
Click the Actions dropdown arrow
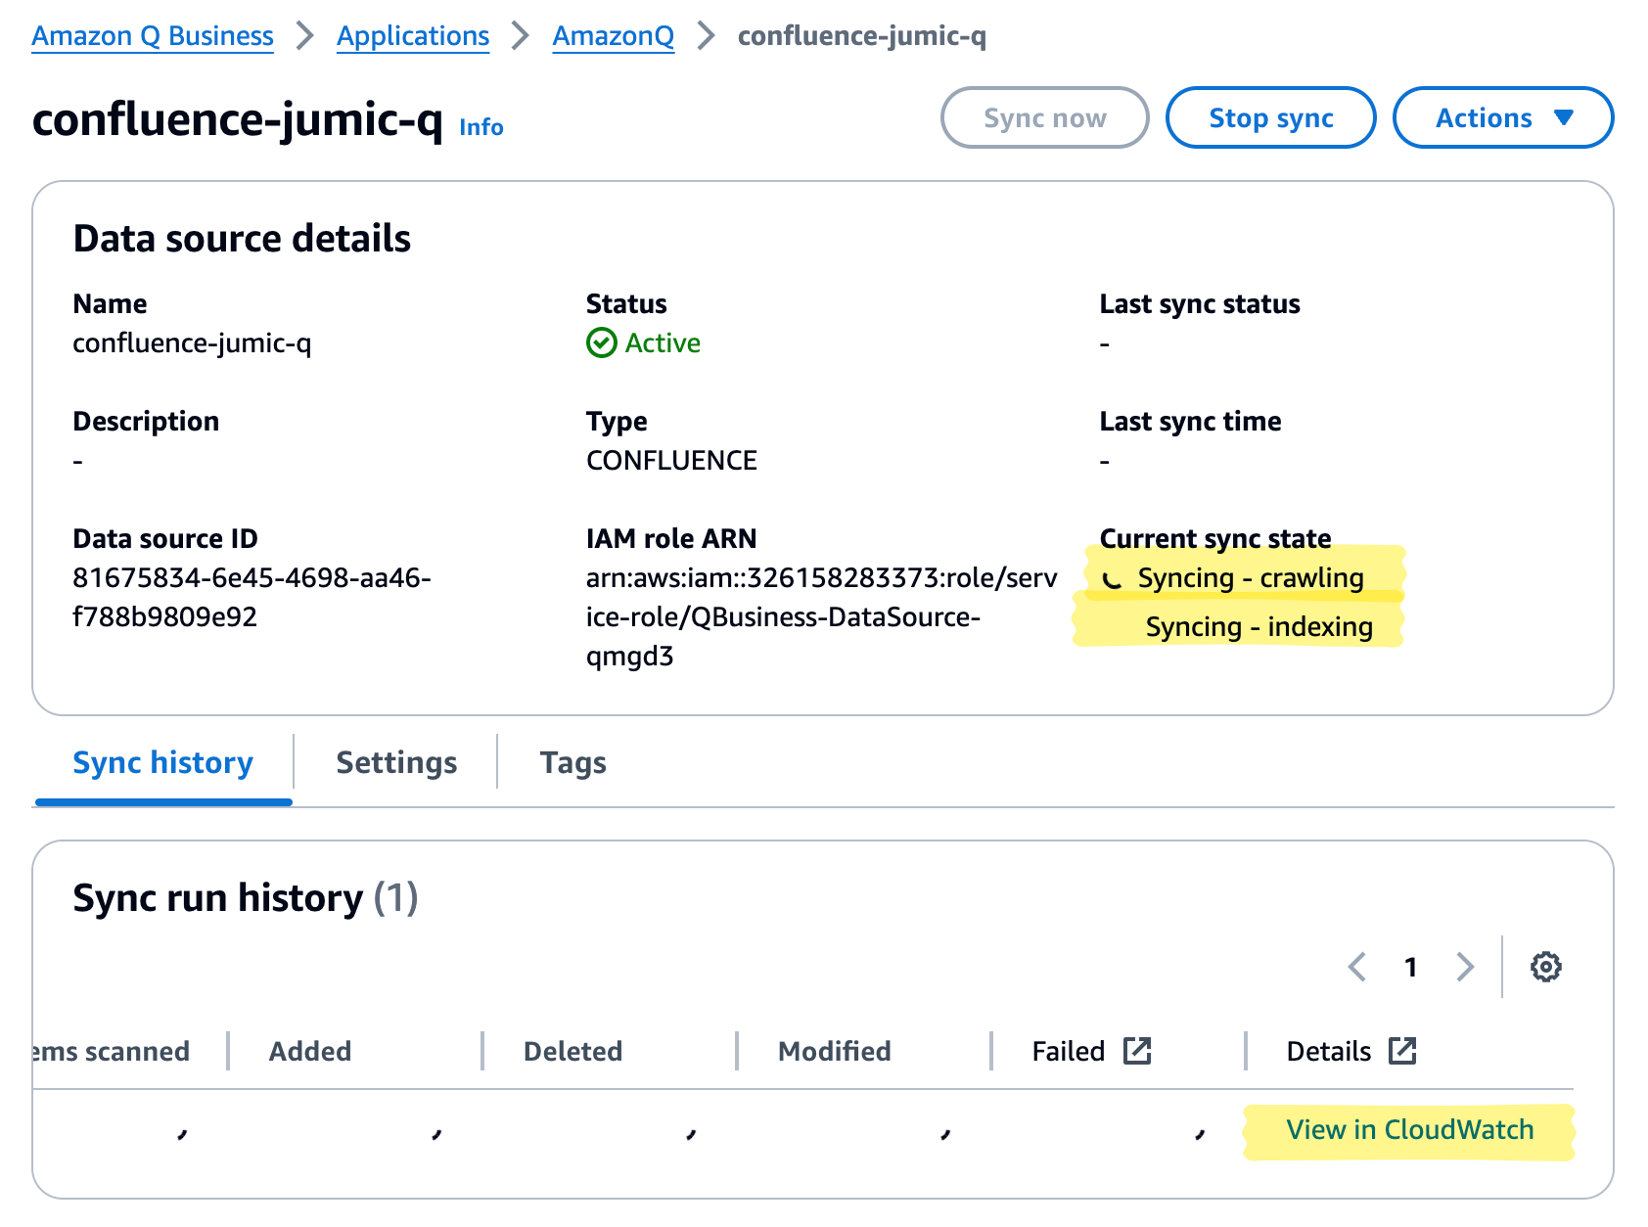pyautogui.click(x=1564, y=118)
